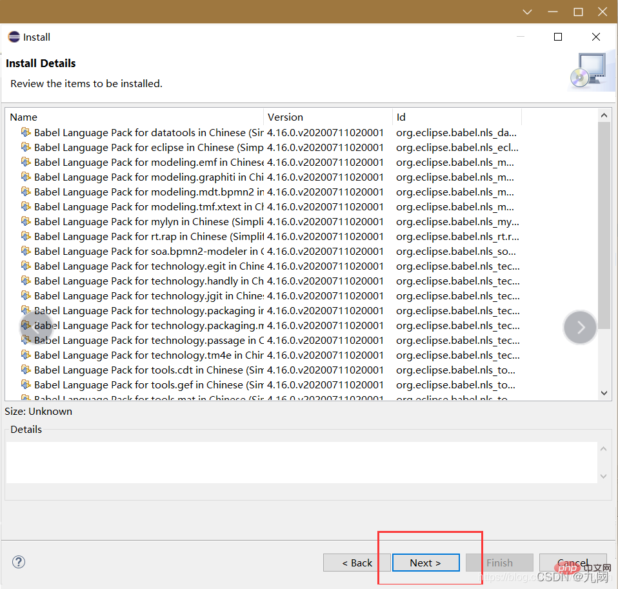Select Babel Language Pack for technology.jgit entry
Image resolution: width=618 pixels, height=589 pixels.
(x=148, y=296)
